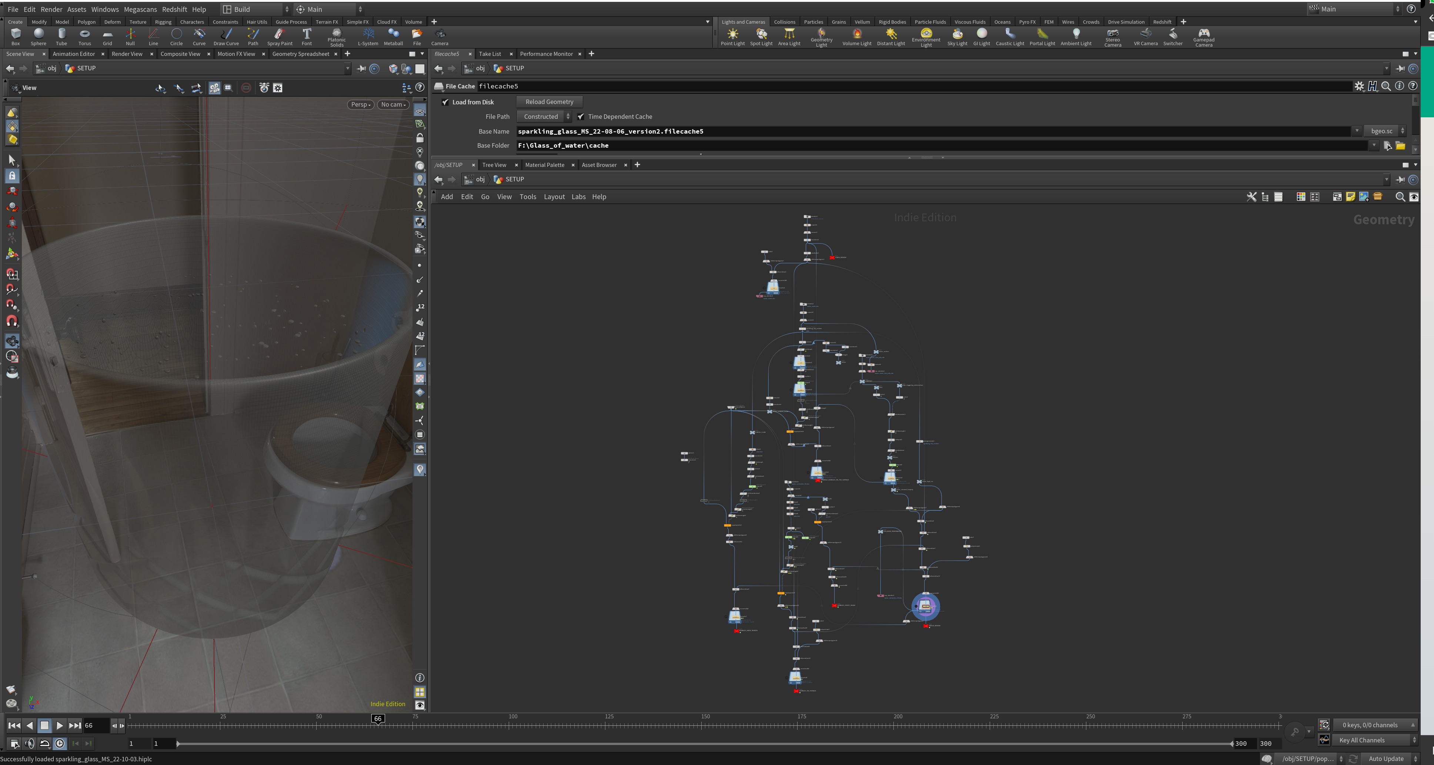Open the Tree View tab
This screenshot has height=765, width=1434.
point(494,164)
